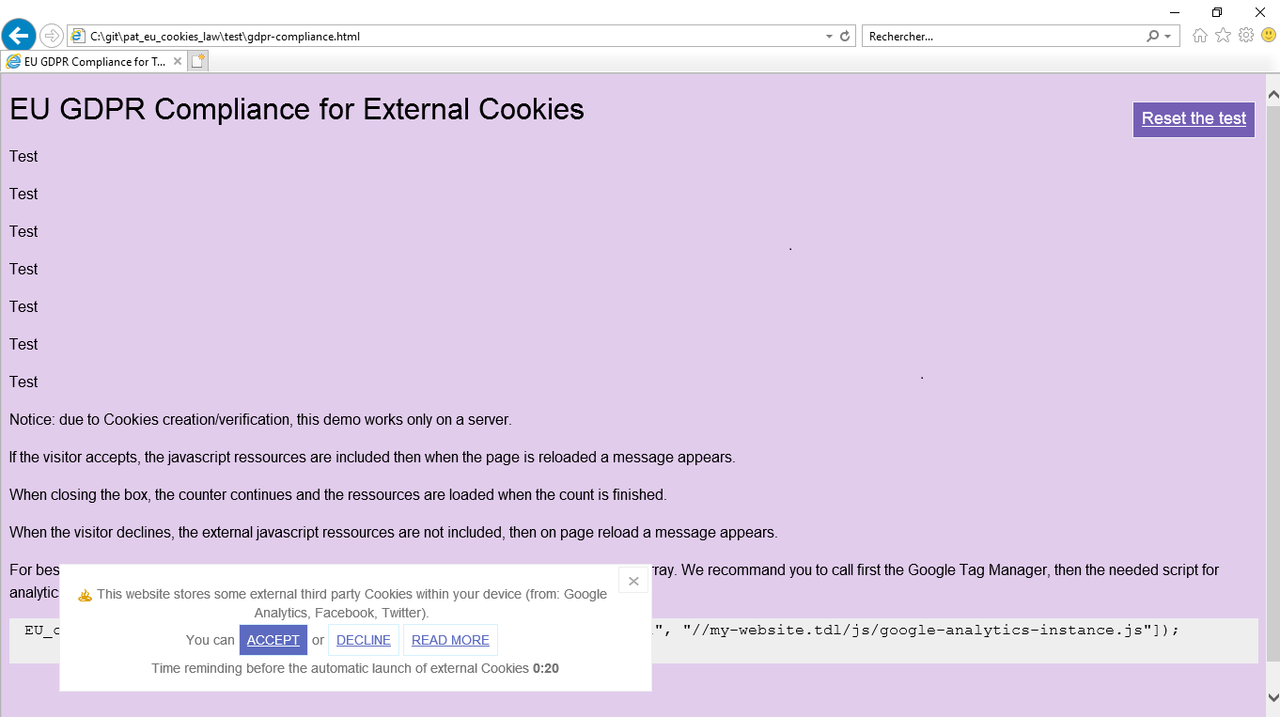Open the READ MORE link
The height and width of the screenshot is (717, 1280).
point(450,640)
